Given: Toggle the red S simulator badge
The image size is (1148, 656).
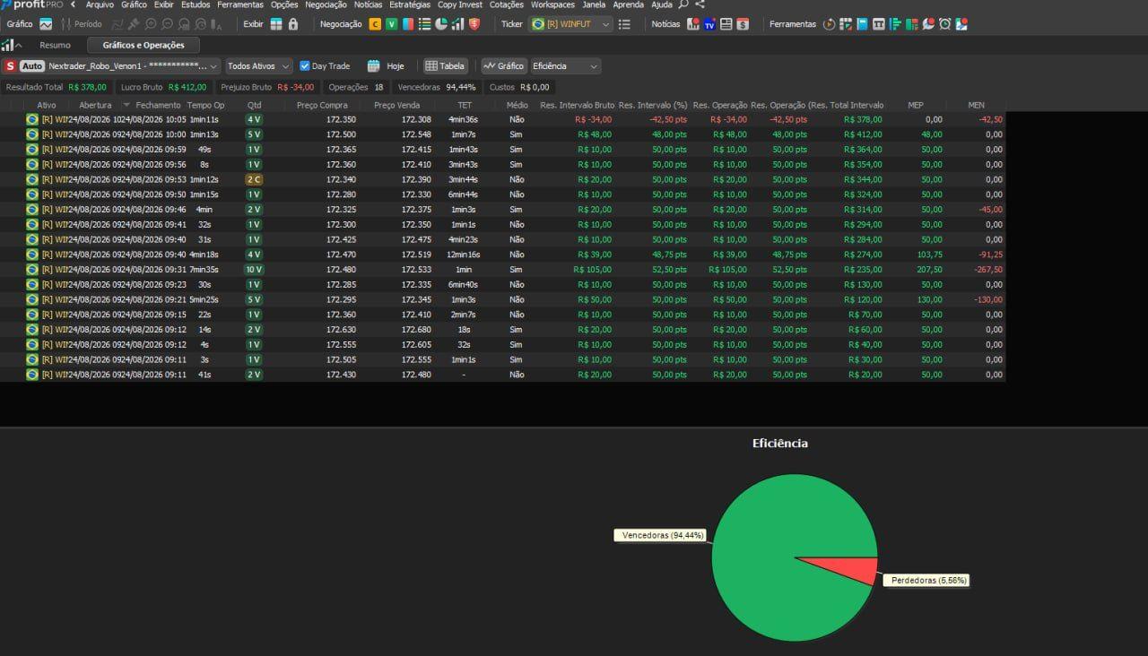Looking at the screenshot, I should point(10,66).
